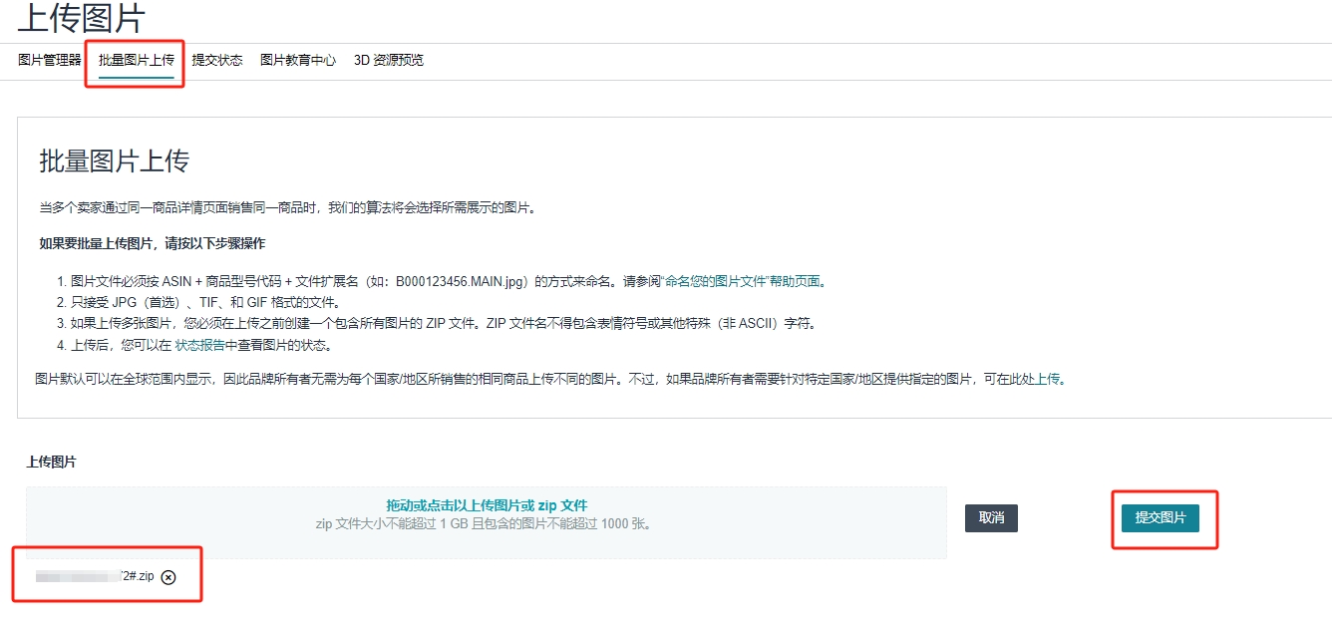Click the 取消 button
This screenshot has width=1332, height=628.
point(991,517)
